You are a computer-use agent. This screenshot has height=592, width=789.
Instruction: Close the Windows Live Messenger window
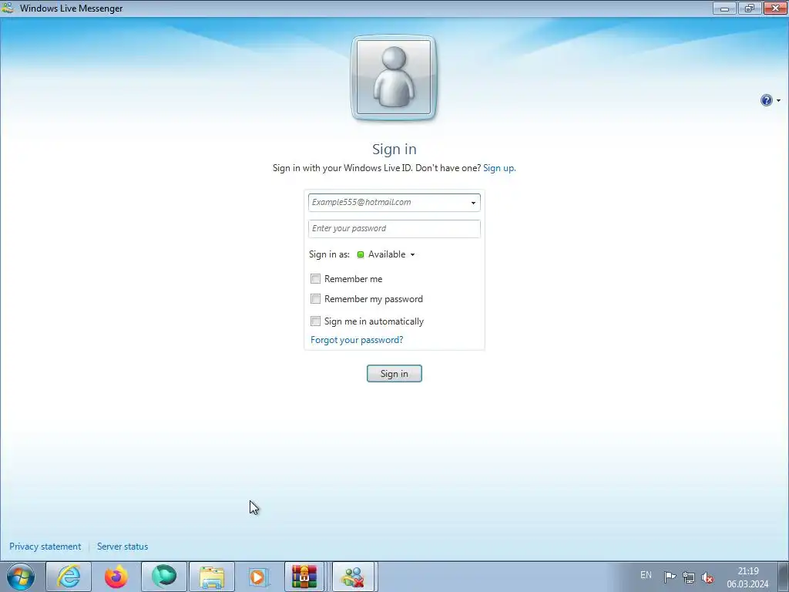click(x=775, y=8)
